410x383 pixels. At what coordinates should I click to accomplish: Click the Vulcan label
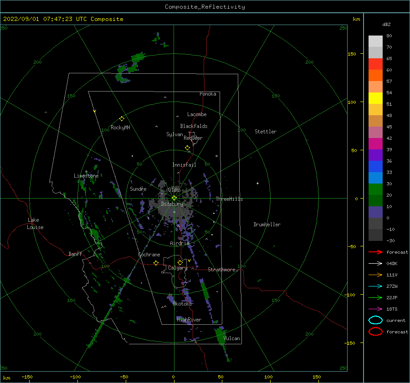click(232, 338)
